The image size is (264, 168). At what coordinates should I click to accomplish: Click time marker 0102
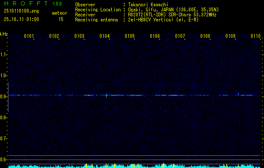[x=54, y=36]
